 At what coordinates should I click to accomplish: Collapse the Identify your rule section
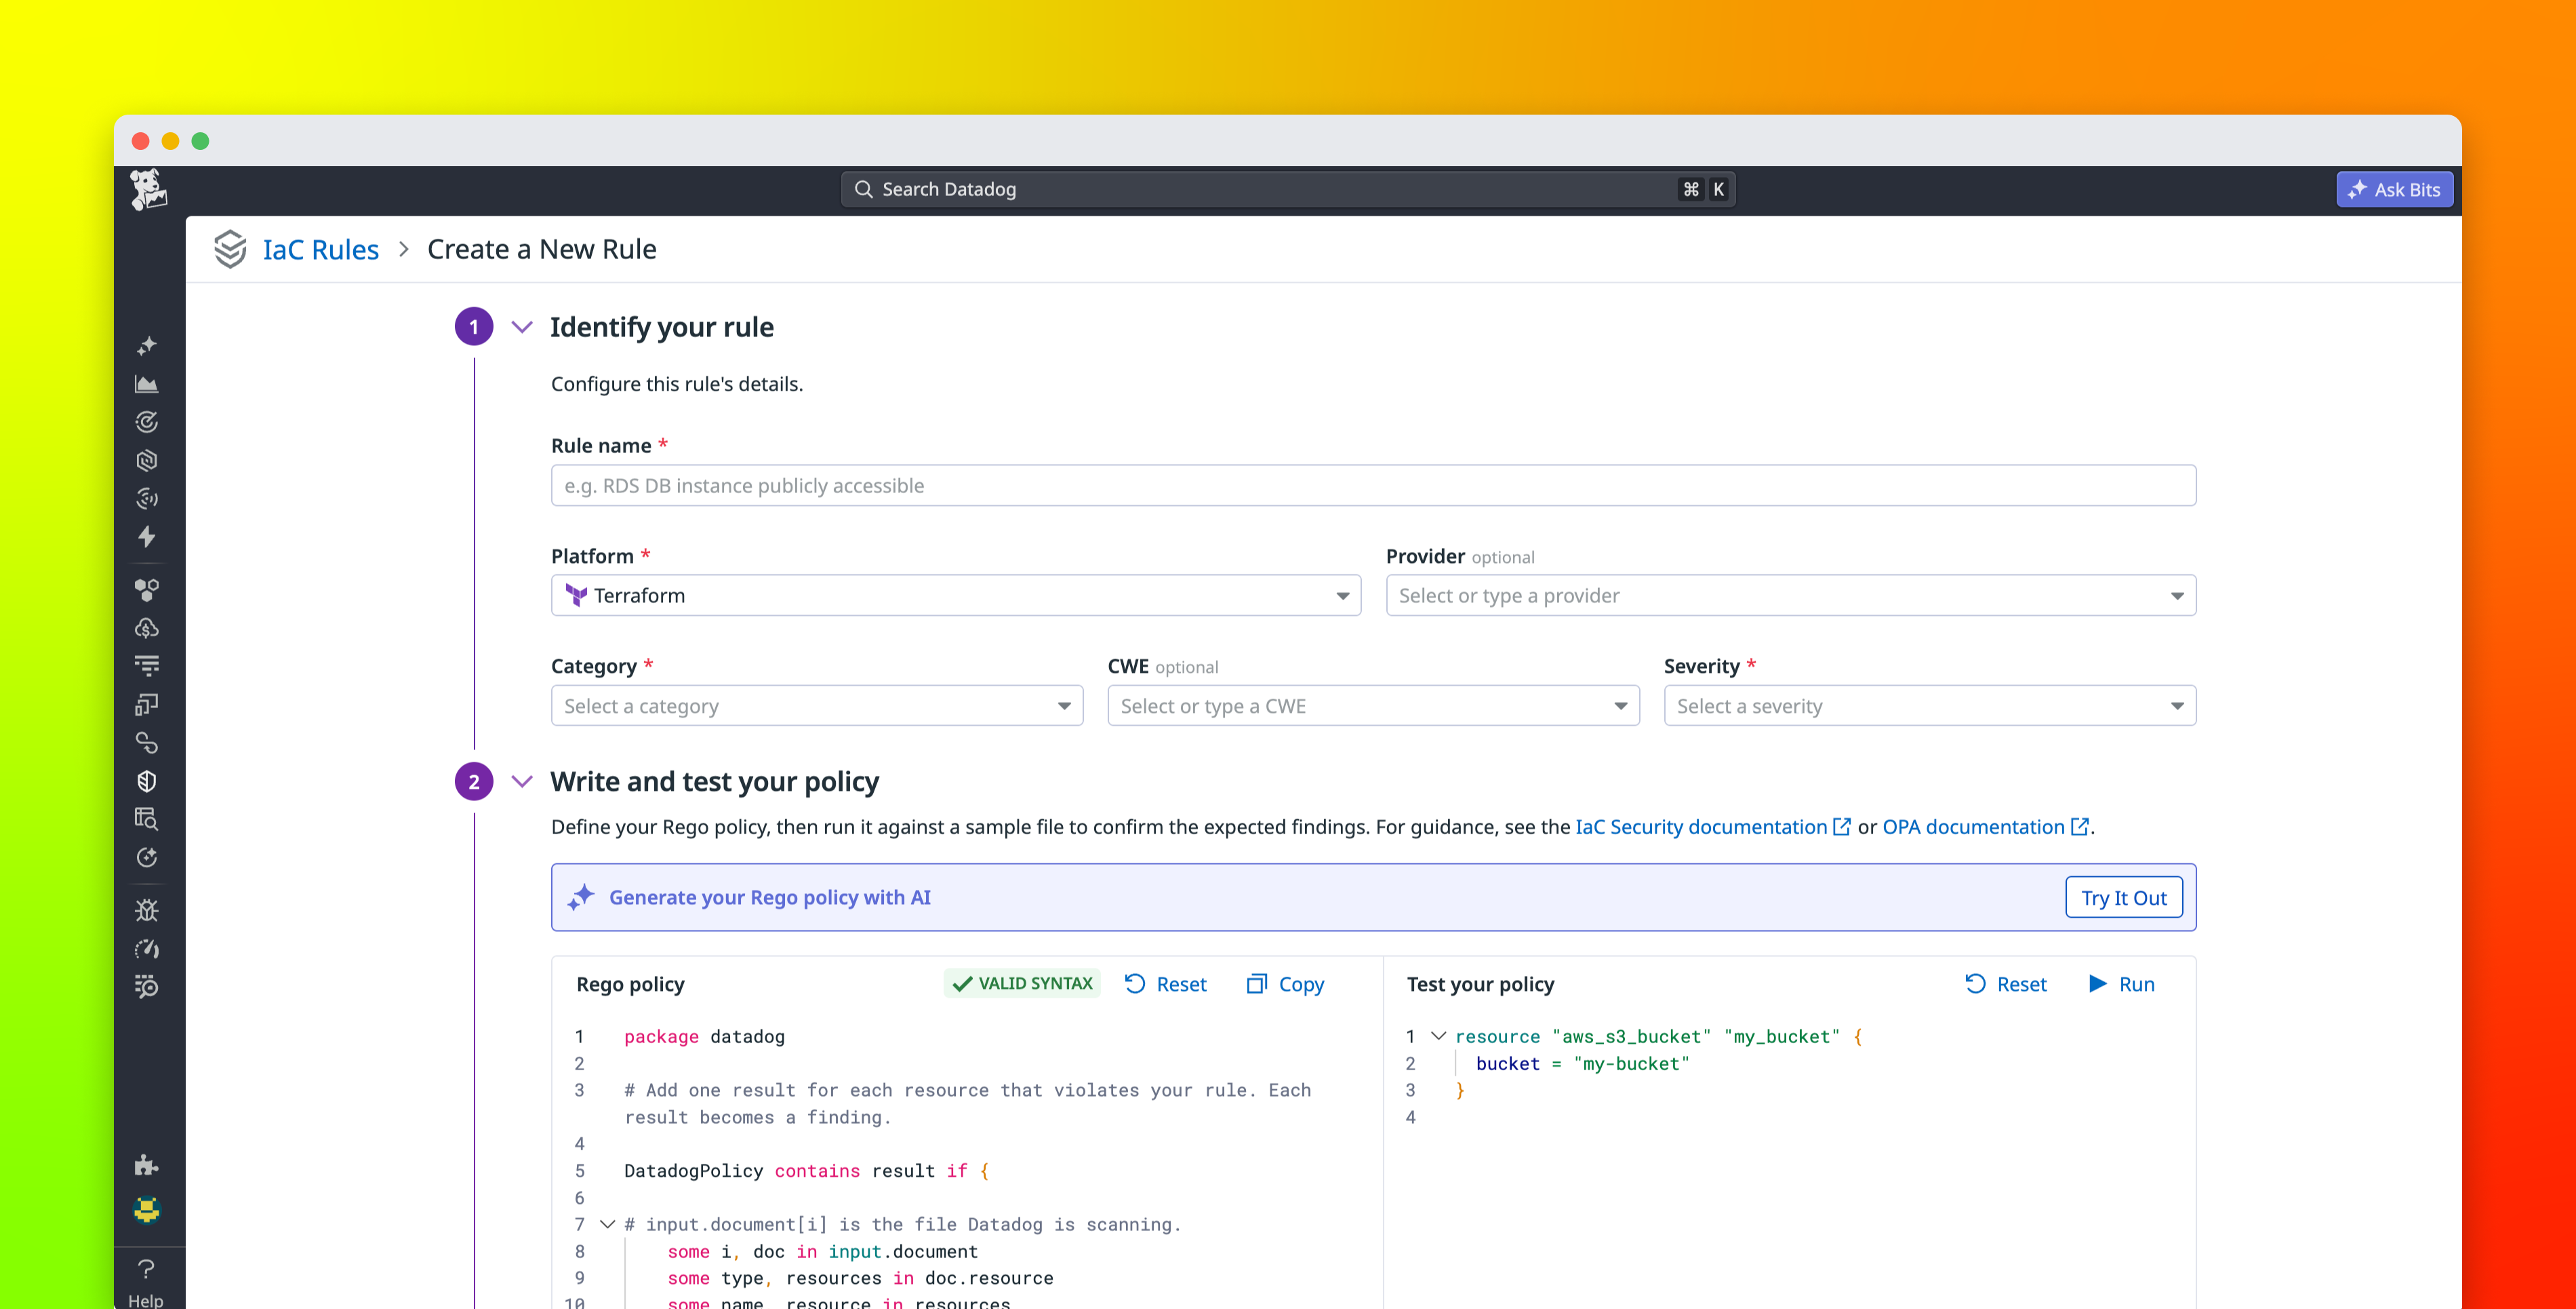tap(522, 327)
